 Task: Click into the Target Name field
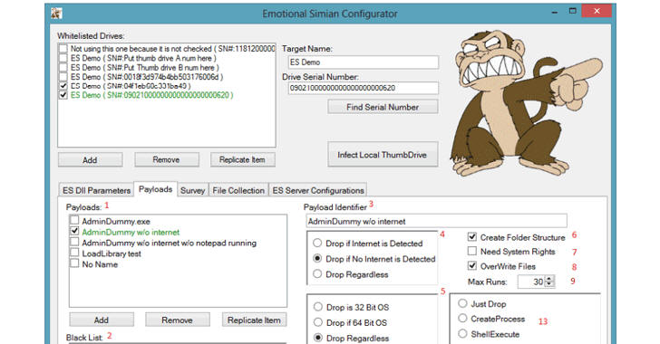click(364, 62)
